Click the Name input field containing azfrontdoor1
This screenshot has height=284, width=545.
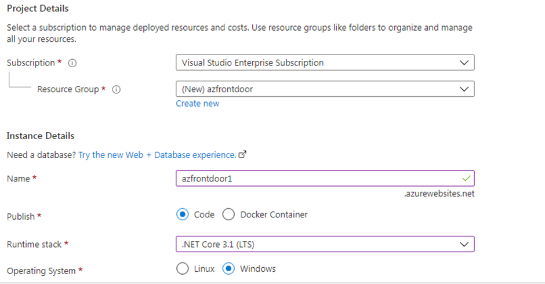click(325, 179)
